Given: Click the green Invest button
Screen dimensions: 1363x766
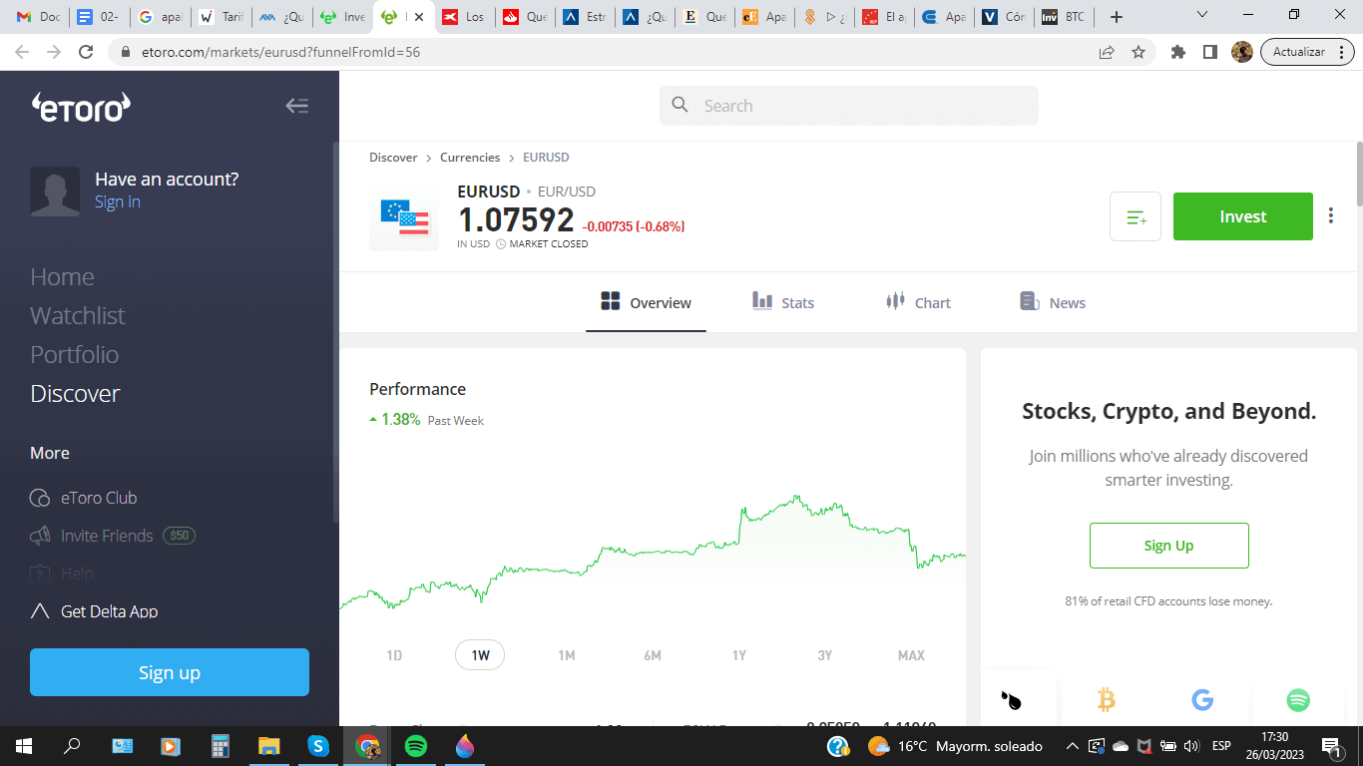Looking at the screenshot, I should 1243,216.
